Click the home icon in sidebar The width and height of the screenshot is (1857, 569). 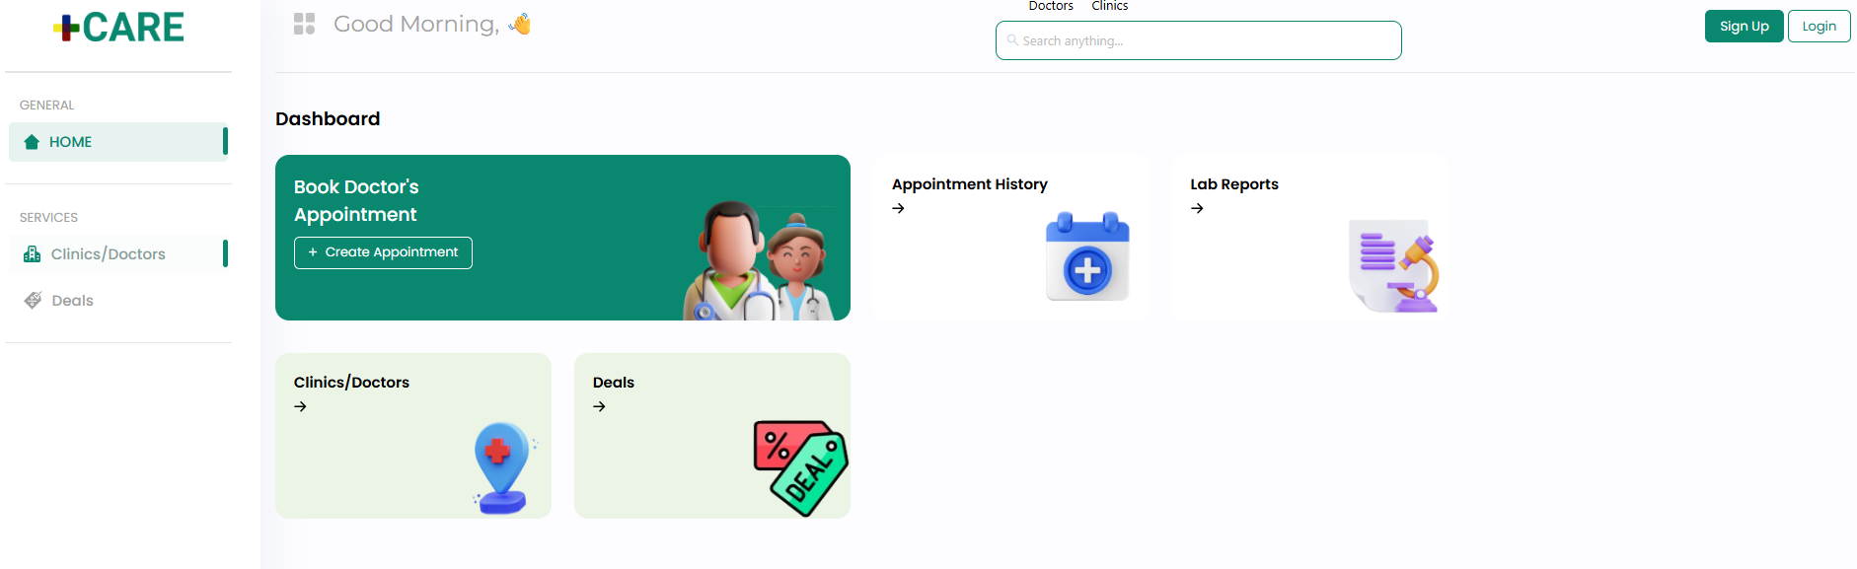click(x=32, y=142)
